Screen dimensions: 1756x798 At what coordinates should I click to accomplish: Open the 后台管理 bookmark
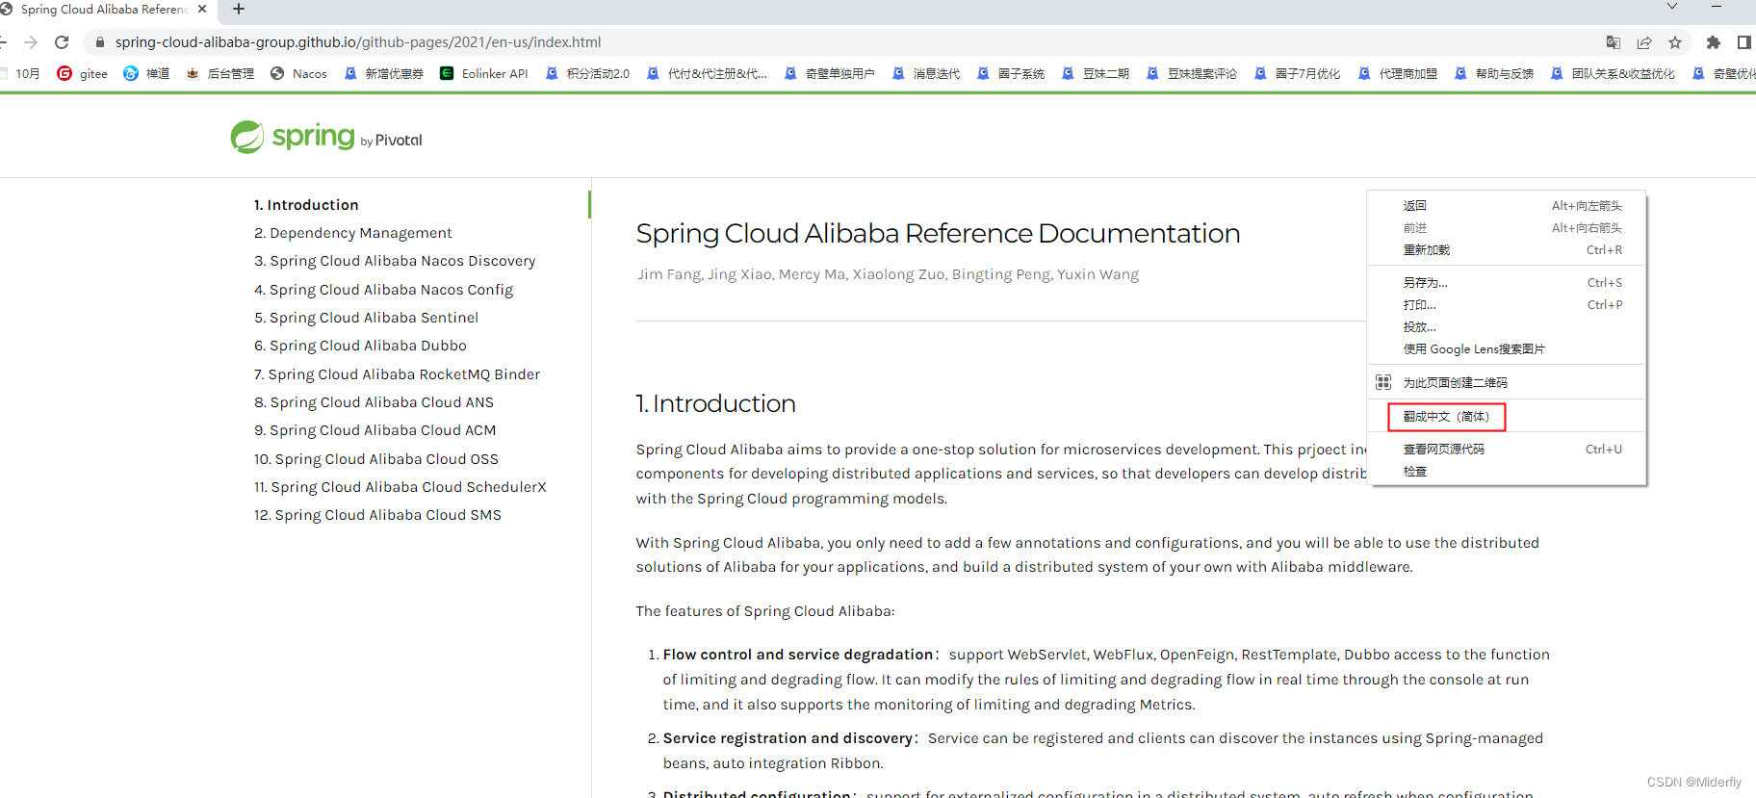pyautogui.click(x=219, y=73)
